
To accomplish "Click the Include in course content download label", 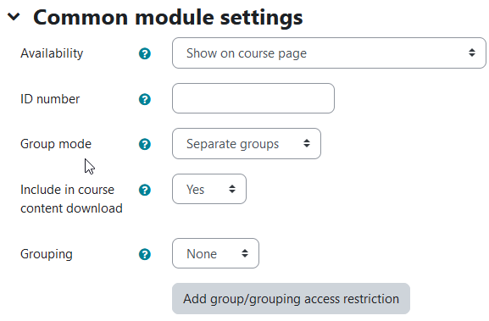I will point(71,199).
